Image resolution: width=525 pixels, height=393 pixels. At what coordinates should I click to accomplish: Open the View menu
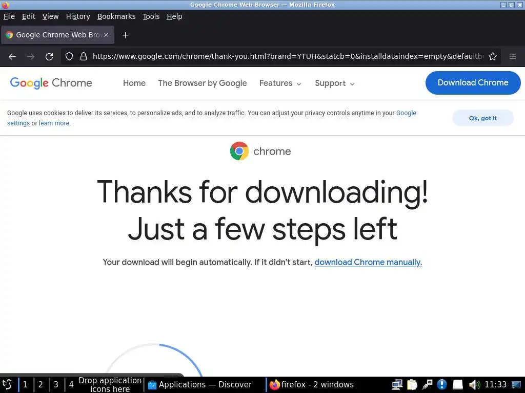point(50,16)
